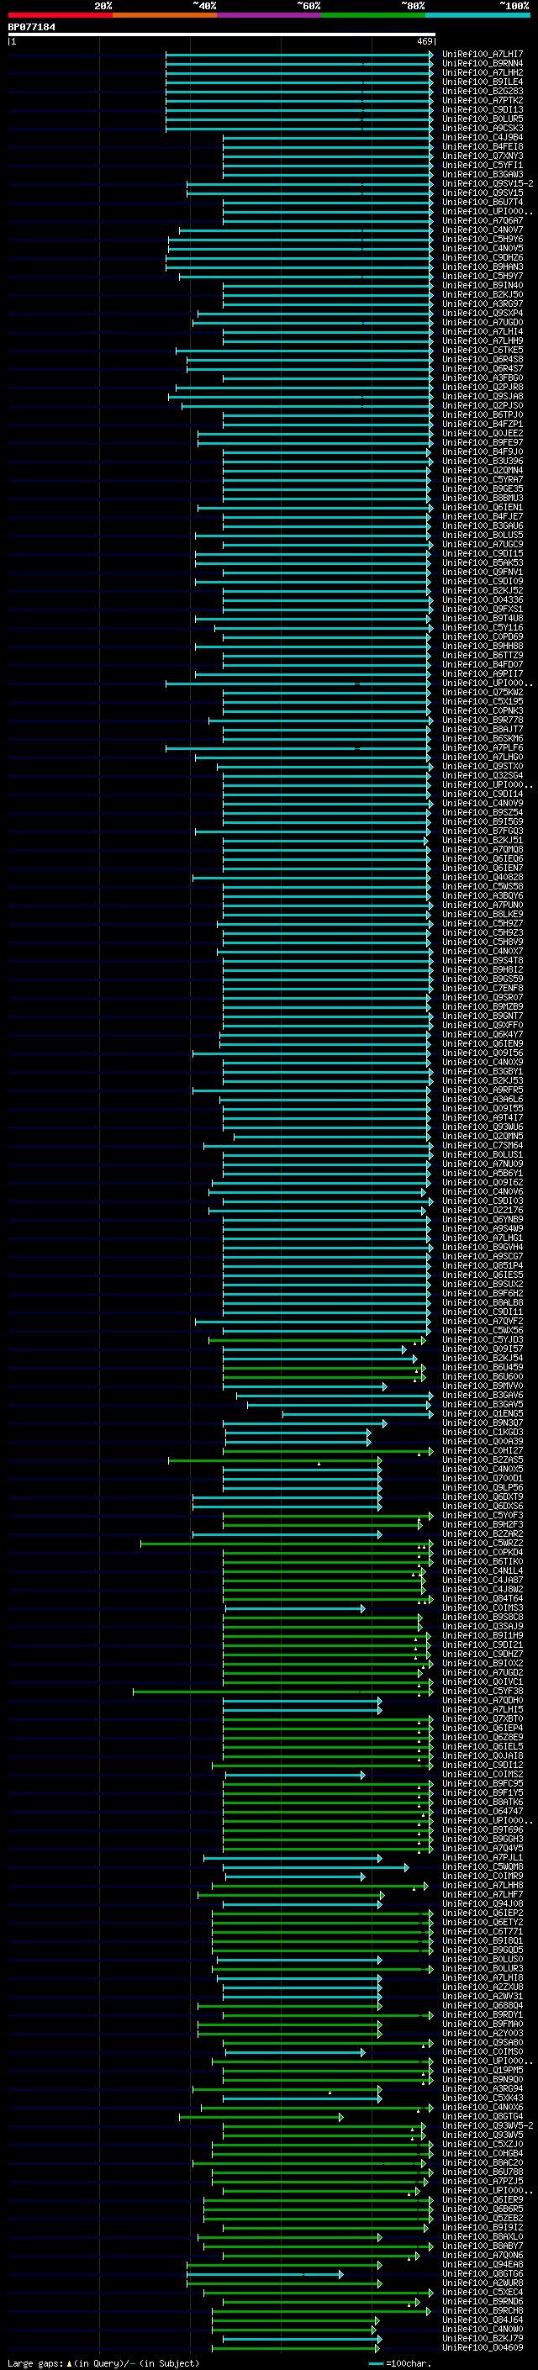Click hit label UniRef100_Q7XNY3
The image size is (538, 2370).
(x=482, y=156)
